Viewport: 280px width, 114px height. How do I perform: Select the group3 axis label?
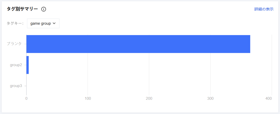(x=16, y=86)
